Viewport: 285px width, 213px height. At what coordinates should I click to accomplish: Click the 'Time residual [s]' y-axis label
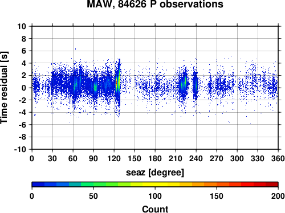4,88
